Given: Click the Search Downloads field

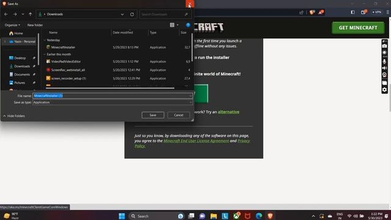Looking at the screenshot, I should (x=165, y=14).
